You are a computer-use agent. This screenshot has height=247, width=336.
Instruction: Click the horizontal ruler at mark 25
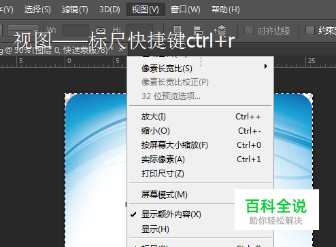tap(312, 61)
